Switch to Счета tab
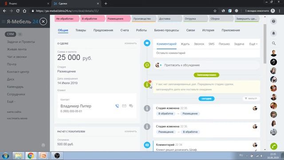284x160 pixels. 125,30
